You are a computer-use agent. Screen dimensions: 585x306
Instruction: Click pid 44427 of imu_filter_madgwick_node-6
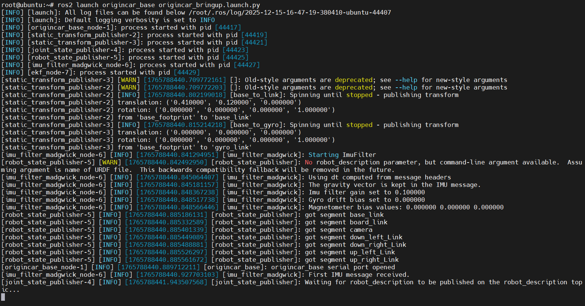pyautogui.click(x=246, y=65)
